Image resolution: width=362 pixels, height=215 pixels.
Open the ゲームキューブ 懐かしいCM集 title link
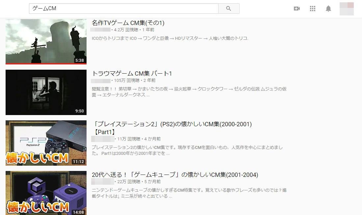(175, 175)
